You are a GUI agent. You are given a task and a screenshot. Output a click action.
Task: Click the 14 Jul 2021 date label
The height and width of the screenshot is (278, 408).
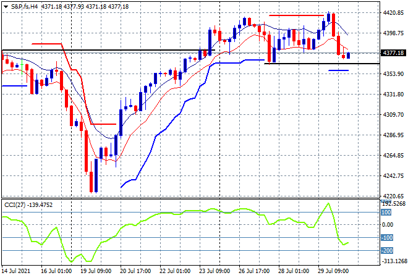pyautogui.click(x=16, y=271)
